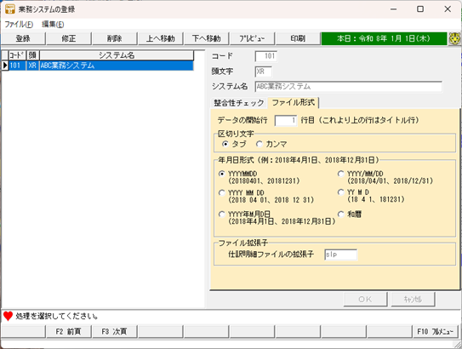Choose the YYYY/MM/DD date format
This screenshot has width=462, height=349.
(341, 174)
